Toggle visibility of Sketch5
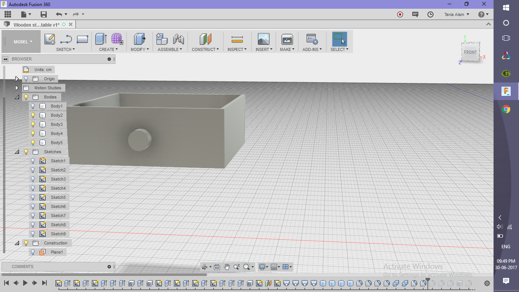This screenshot has width=519, height=292. [33, 197]
